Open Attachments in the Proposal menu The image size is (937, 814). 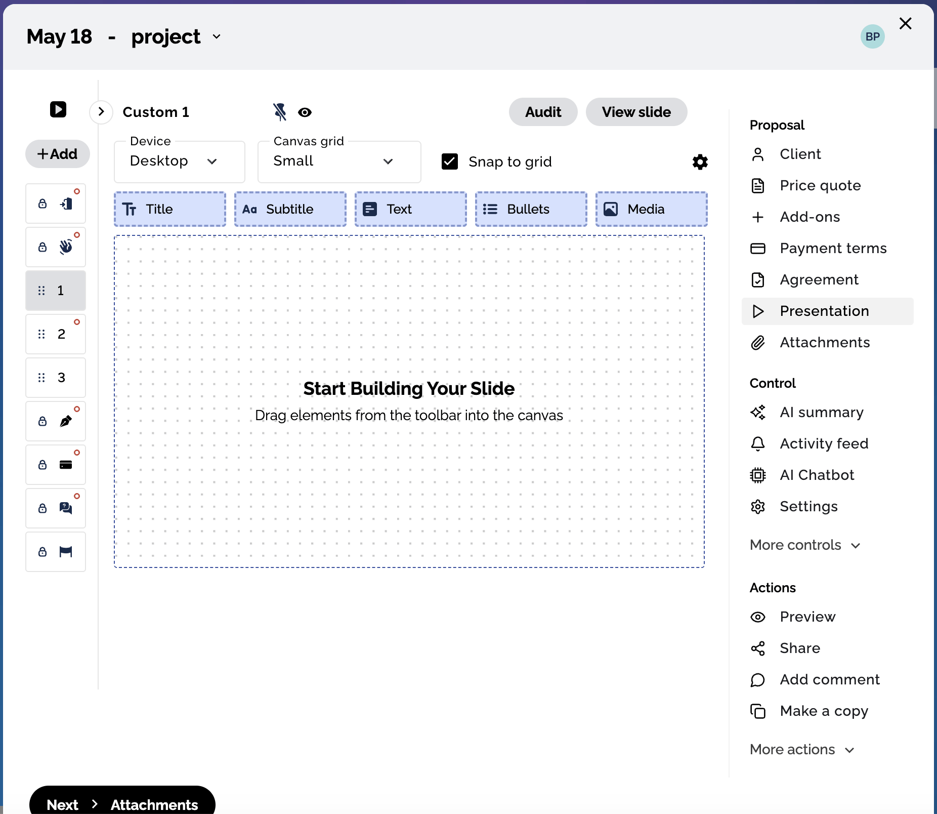click(827, 342)
